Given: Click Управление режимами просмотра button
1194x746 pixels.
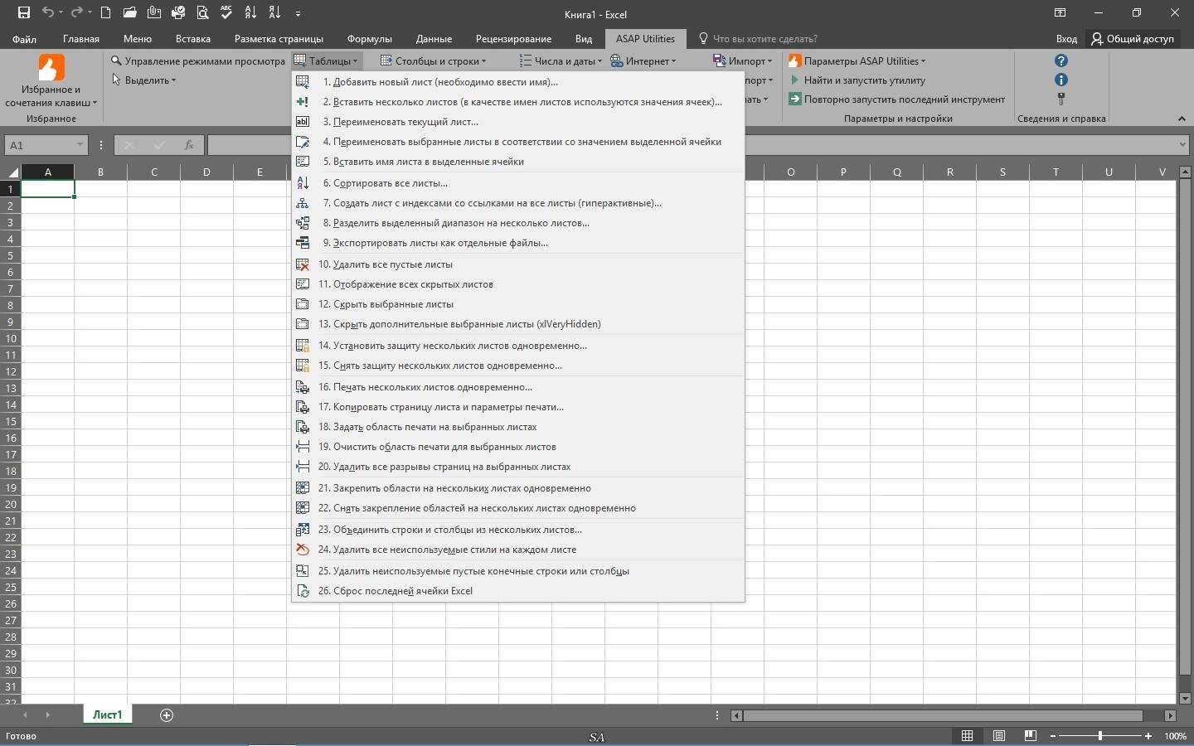Looking at the screenshot, I should pyautogui.click(x=198, y=61).
